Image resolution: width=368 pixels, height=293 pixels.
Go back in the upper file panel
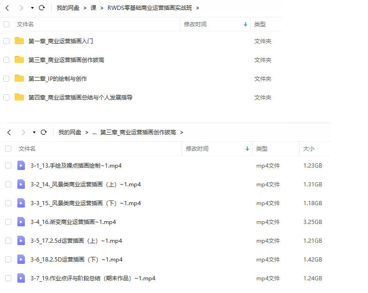(8, 8)
